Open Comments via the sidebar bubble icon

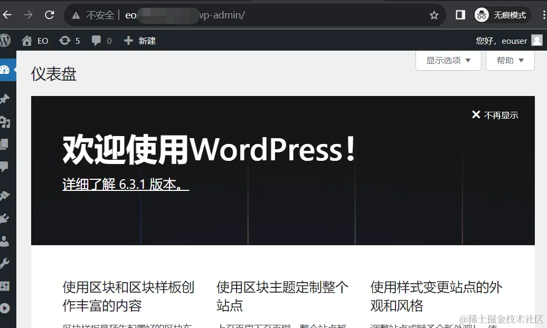point(5,167)
